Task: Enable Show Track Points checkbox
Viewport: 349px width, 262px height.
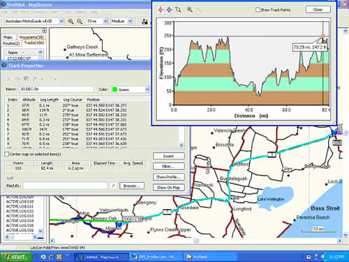Action: tap(258, 10)
